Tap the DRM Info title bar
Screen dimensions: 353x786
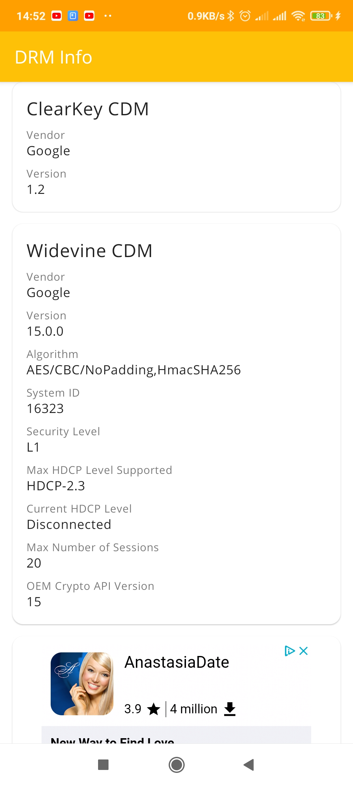pyautogui.click(x=176, y=57)
